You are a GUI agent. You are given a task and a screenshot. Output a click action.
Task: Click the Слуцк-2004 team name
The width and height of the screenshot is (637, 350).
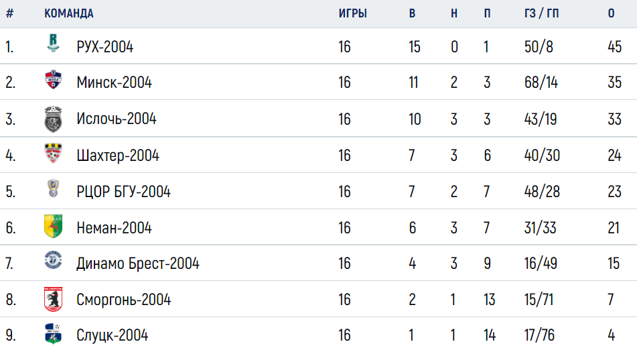click(113, 335)
